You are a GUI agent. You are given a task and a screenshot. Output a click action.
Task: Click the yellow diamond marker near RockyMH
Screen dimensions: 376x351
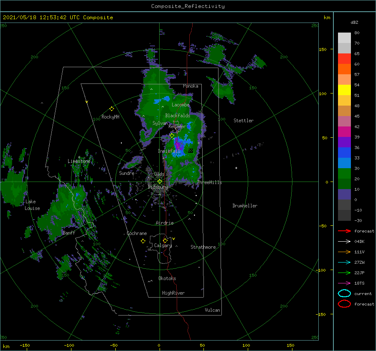(x=112, y=109)
